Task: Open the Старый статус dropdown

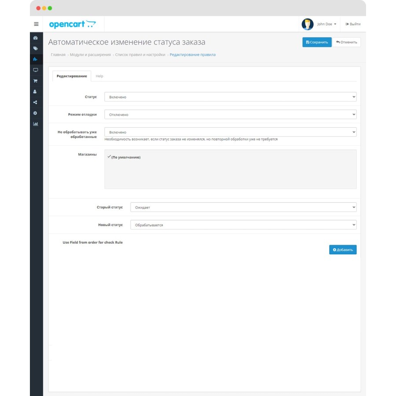Action: (x=243, y=207)
